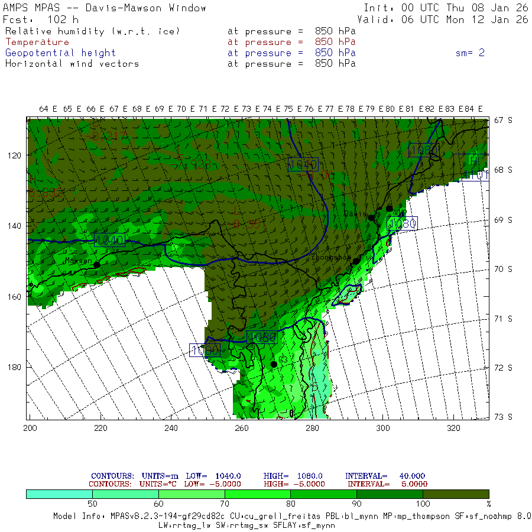The image size is (532, 532).
Task: Select the 80–90% green legend swatch
Action: click(324, 494)
